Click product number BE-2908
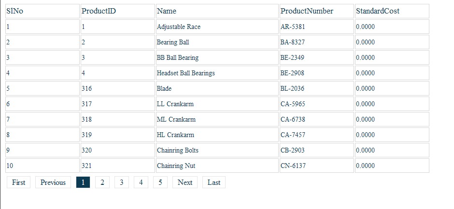 293,73
